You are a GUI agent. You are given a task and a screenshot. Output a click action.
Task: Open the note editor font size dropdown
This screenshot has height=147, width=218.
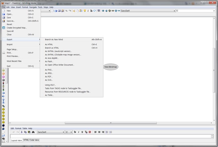pyautogui.click(x=71, y=132)
